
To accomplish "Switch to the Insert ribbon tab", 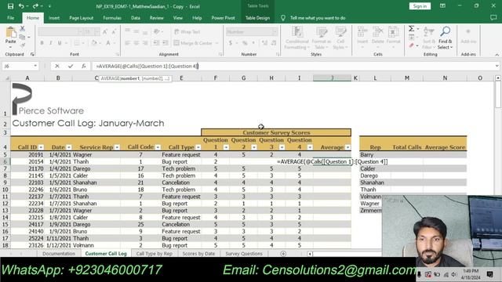I will coord(54,18).
